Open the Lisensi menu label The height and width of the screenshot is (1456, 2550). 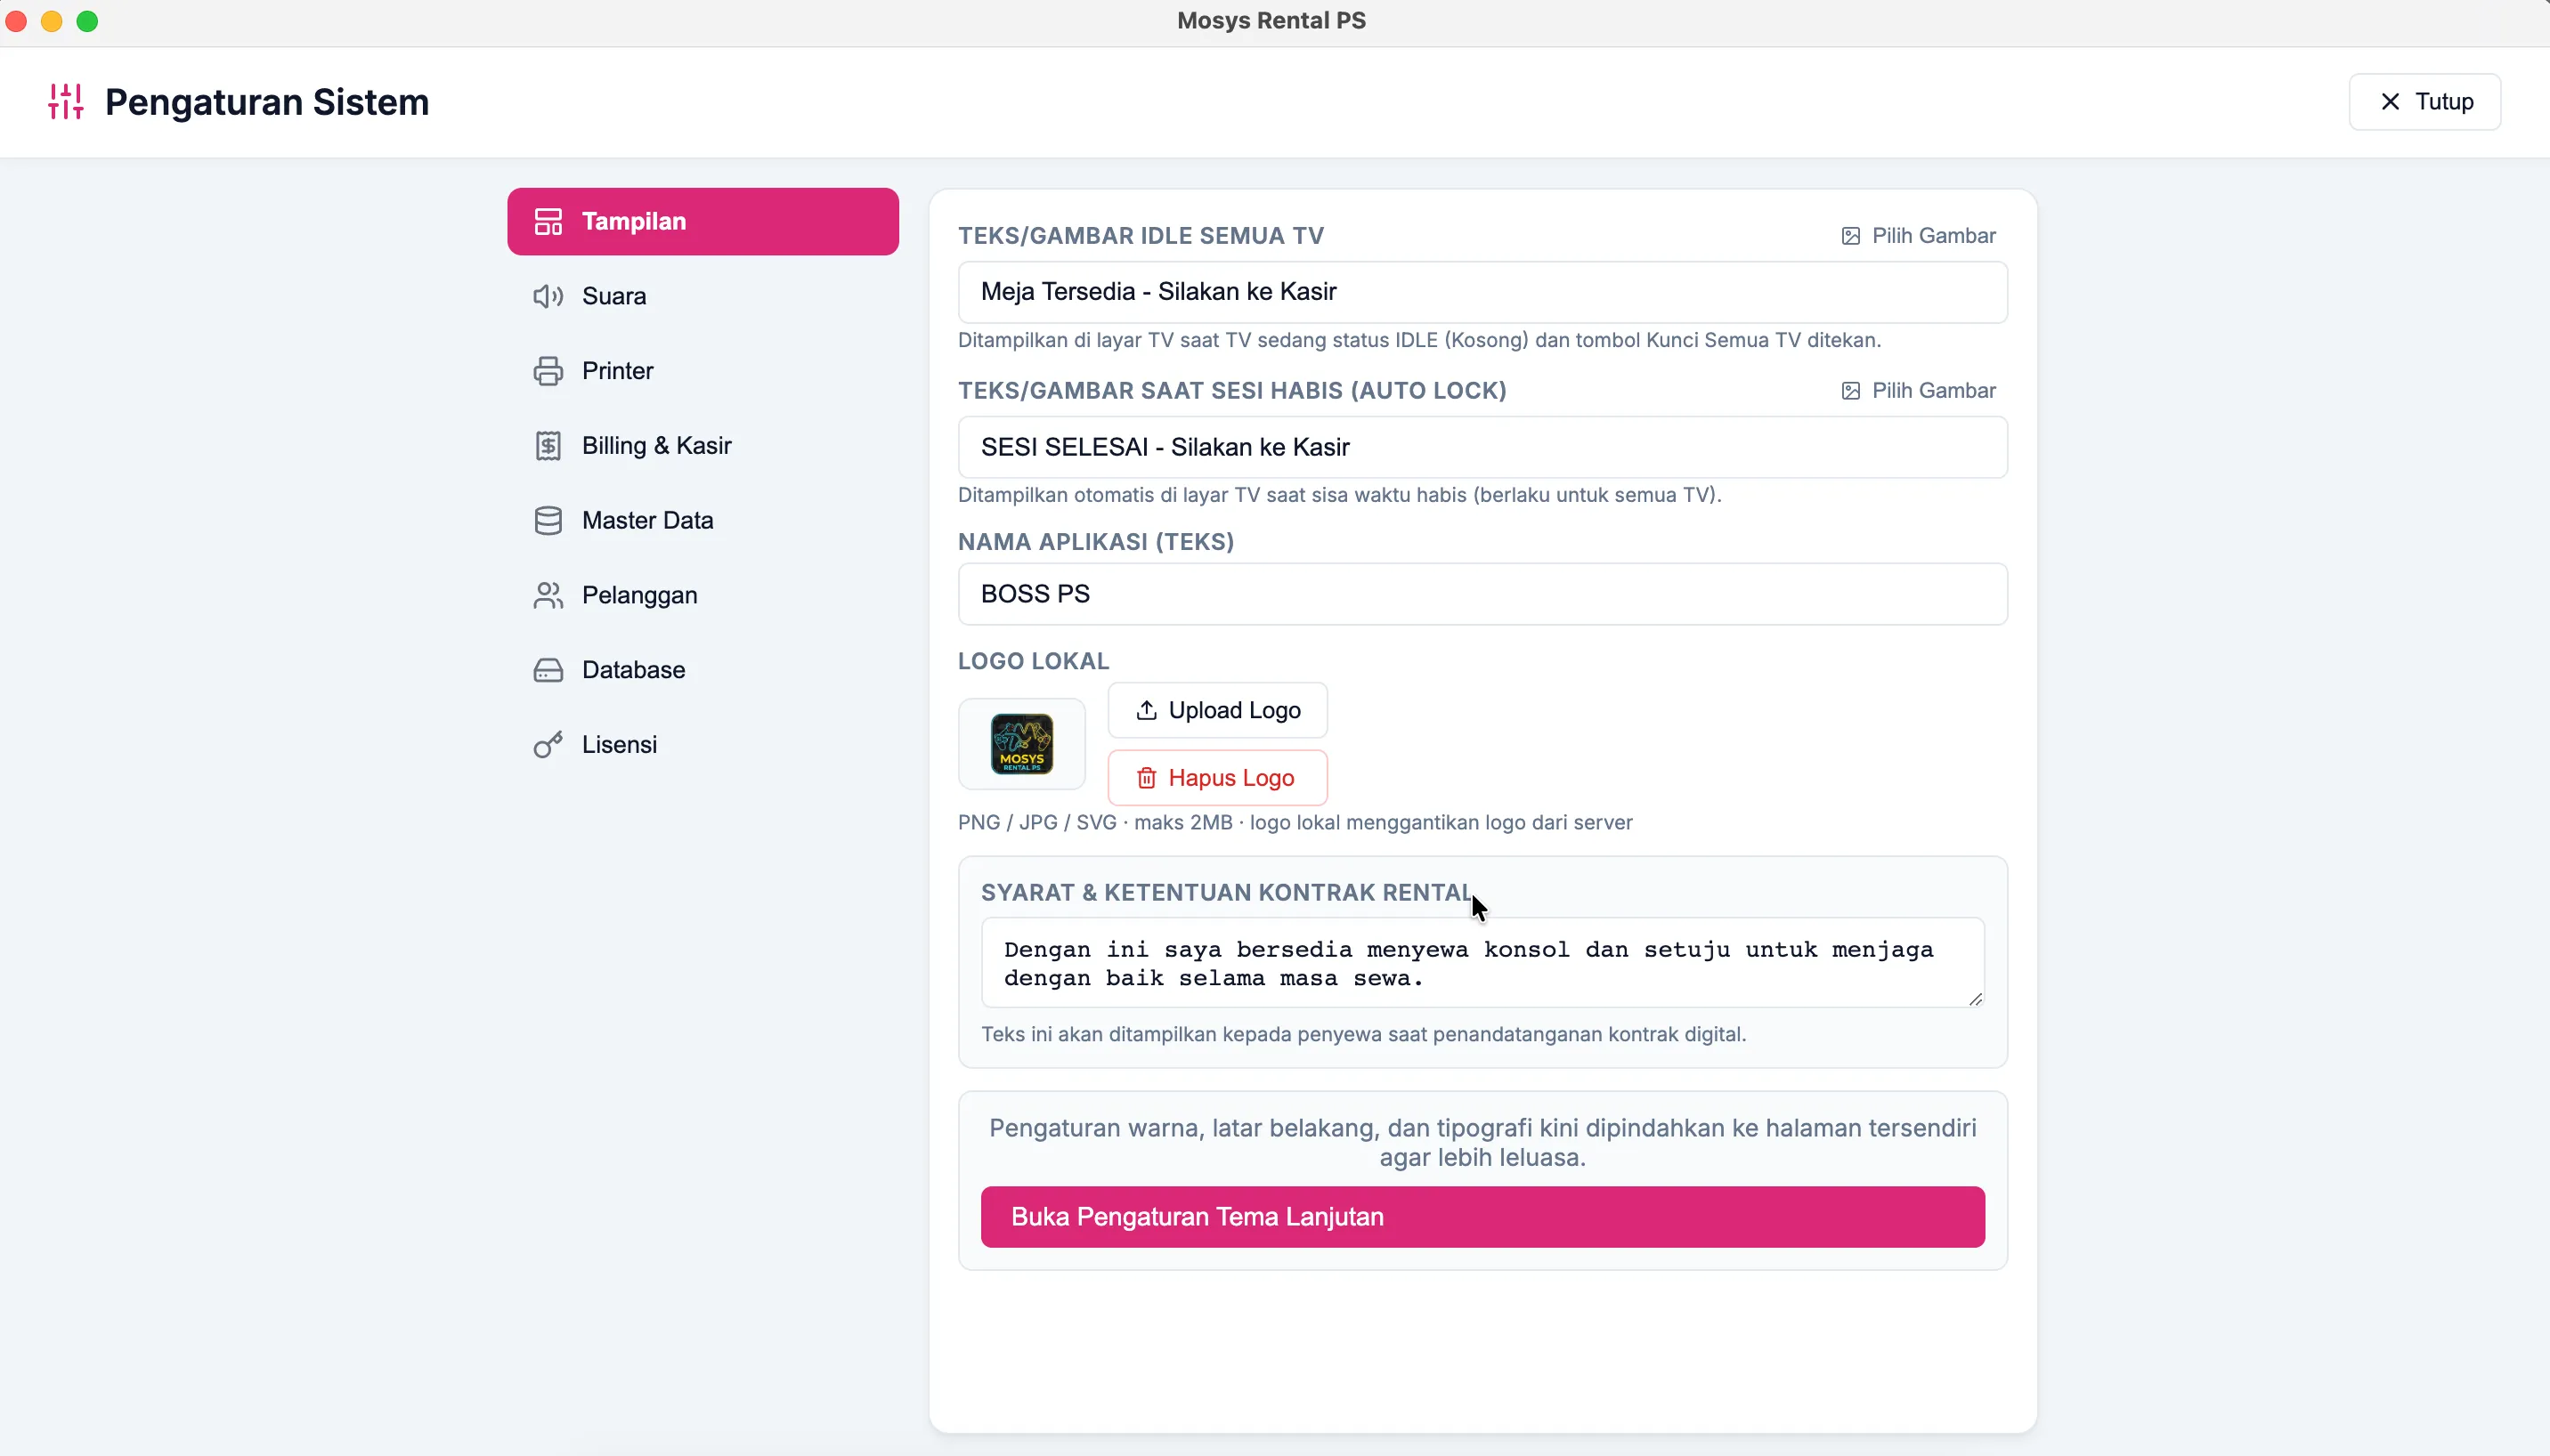point(619,745)
